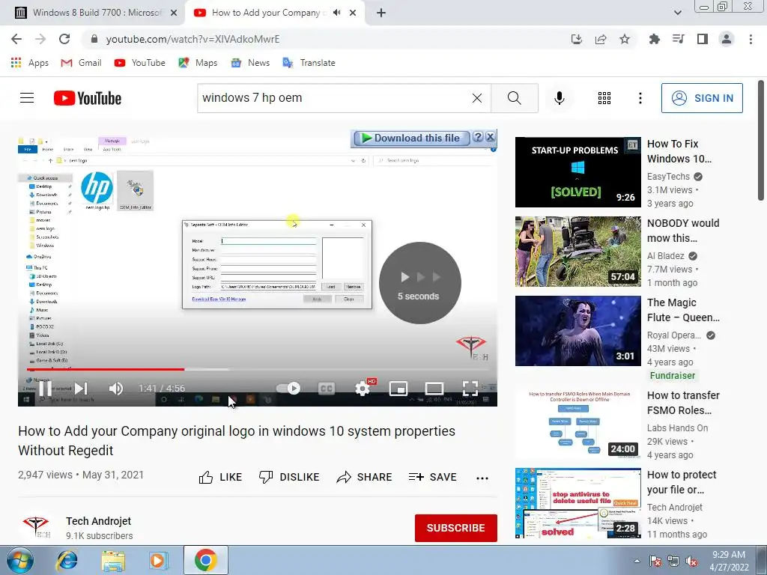Image resolution: width=767 pixels, height=575 pixels.
Task: Open 'The Magic Flute' video thumbnail
Action: (577, 330)
